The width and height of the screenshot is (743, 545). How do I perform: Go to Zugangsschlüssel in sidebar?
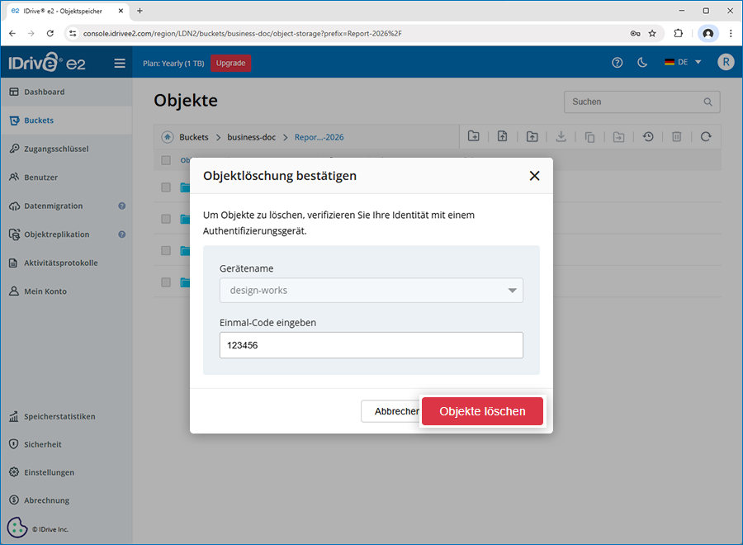click(x=56, y=149)
